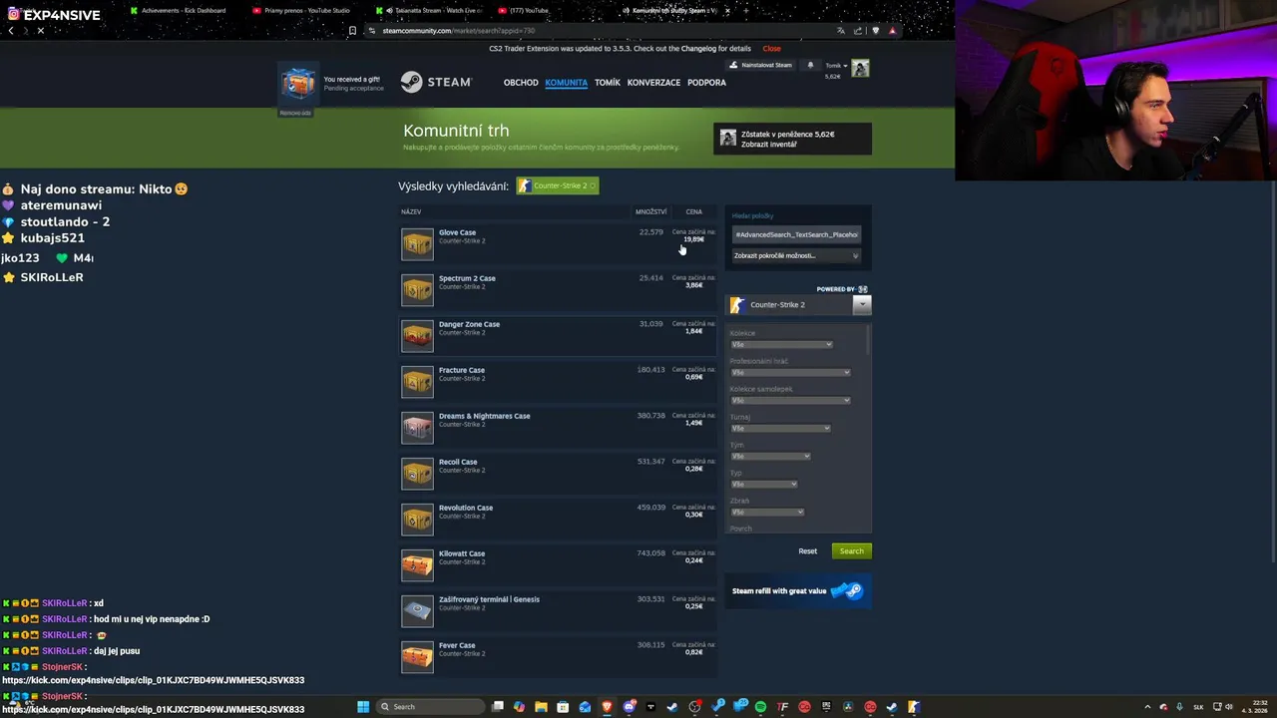Click the Genesis terminal item icon

pyautogui.click(x=417, y=611)
